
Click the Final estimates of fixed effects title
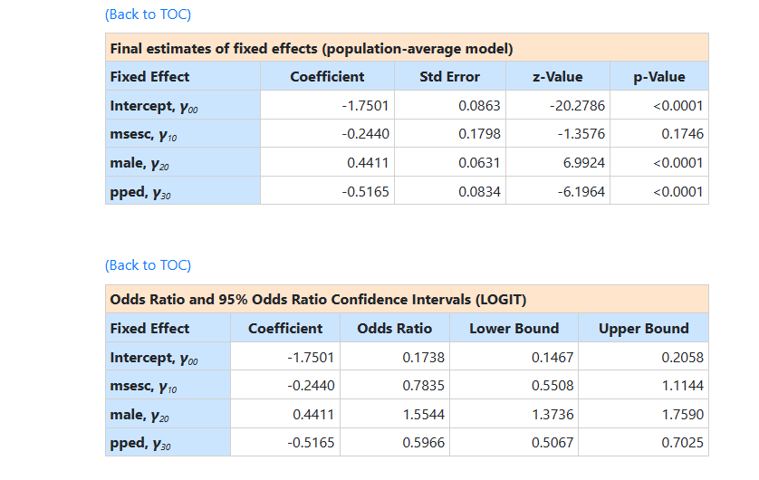click(x=312, y=48)
